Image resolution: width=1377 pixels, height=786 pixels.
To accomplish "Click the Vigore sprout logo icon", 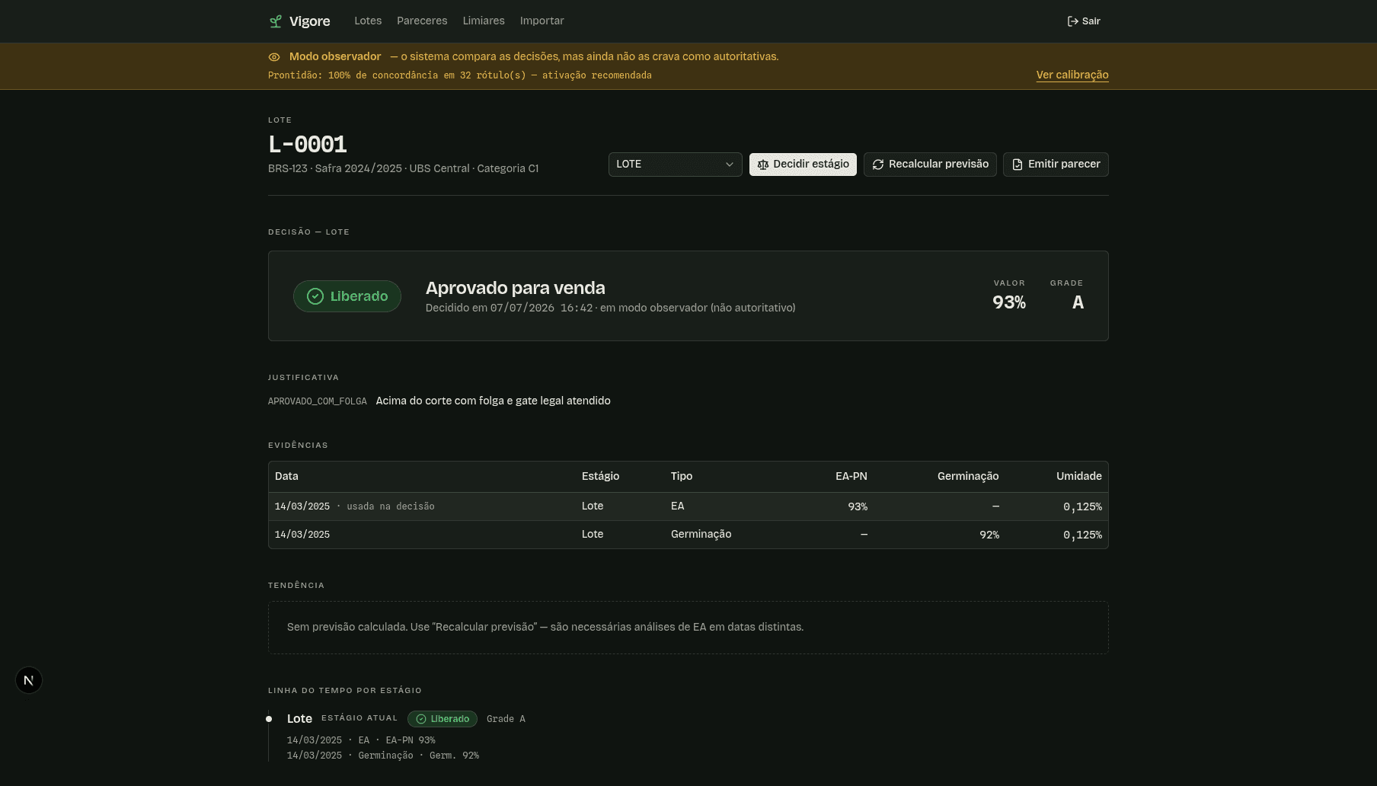I will pos(276,21).
